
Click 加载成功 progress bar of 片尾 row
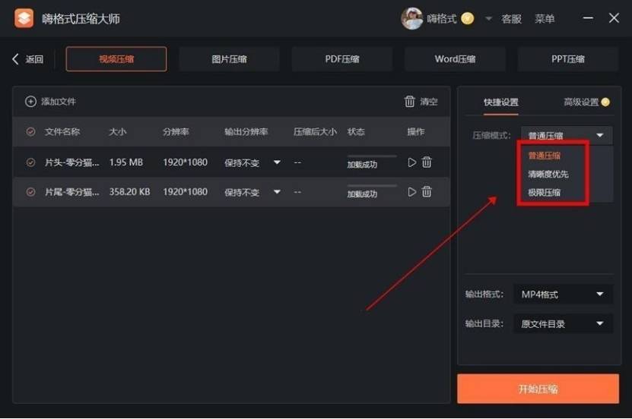pyautogui.click(x=372, y=186)
